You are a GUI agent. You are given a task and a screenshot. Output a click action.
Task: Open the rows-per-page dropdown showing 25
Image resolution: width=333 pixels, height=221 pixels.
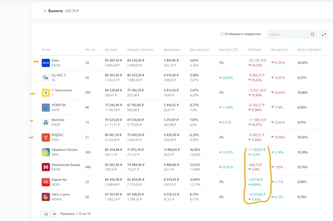click(x=48, y=214)
